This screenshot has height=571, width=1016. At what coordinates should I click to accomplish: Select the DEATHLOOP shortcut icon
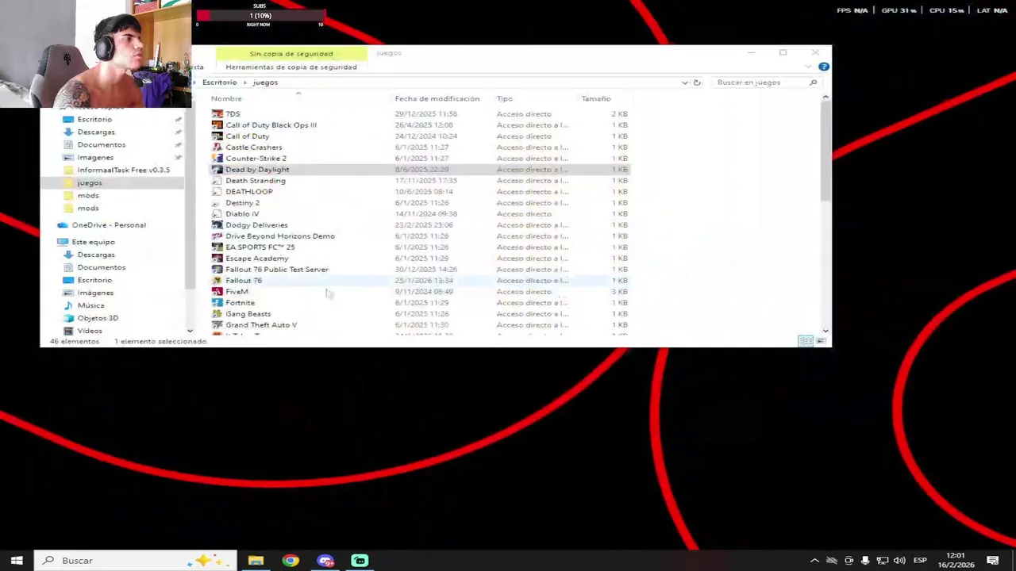(x=217, y=192)
